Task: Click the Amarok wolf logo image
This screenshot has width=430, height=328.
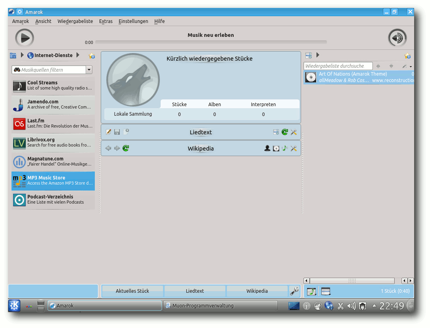Action: point(133,80)
